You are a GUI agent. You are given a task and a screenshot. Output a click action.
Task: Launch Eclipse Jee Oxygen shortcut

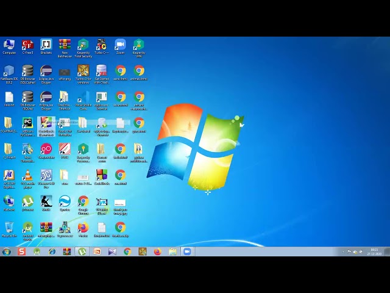pyautogui.click(x=46, y=100)
